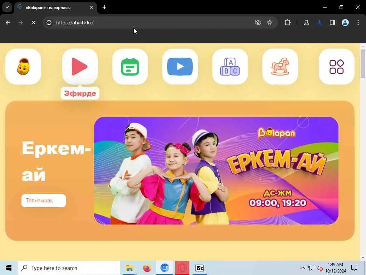The image size is (366, 275).
Task: Go back to previous page
Action: 8,23
